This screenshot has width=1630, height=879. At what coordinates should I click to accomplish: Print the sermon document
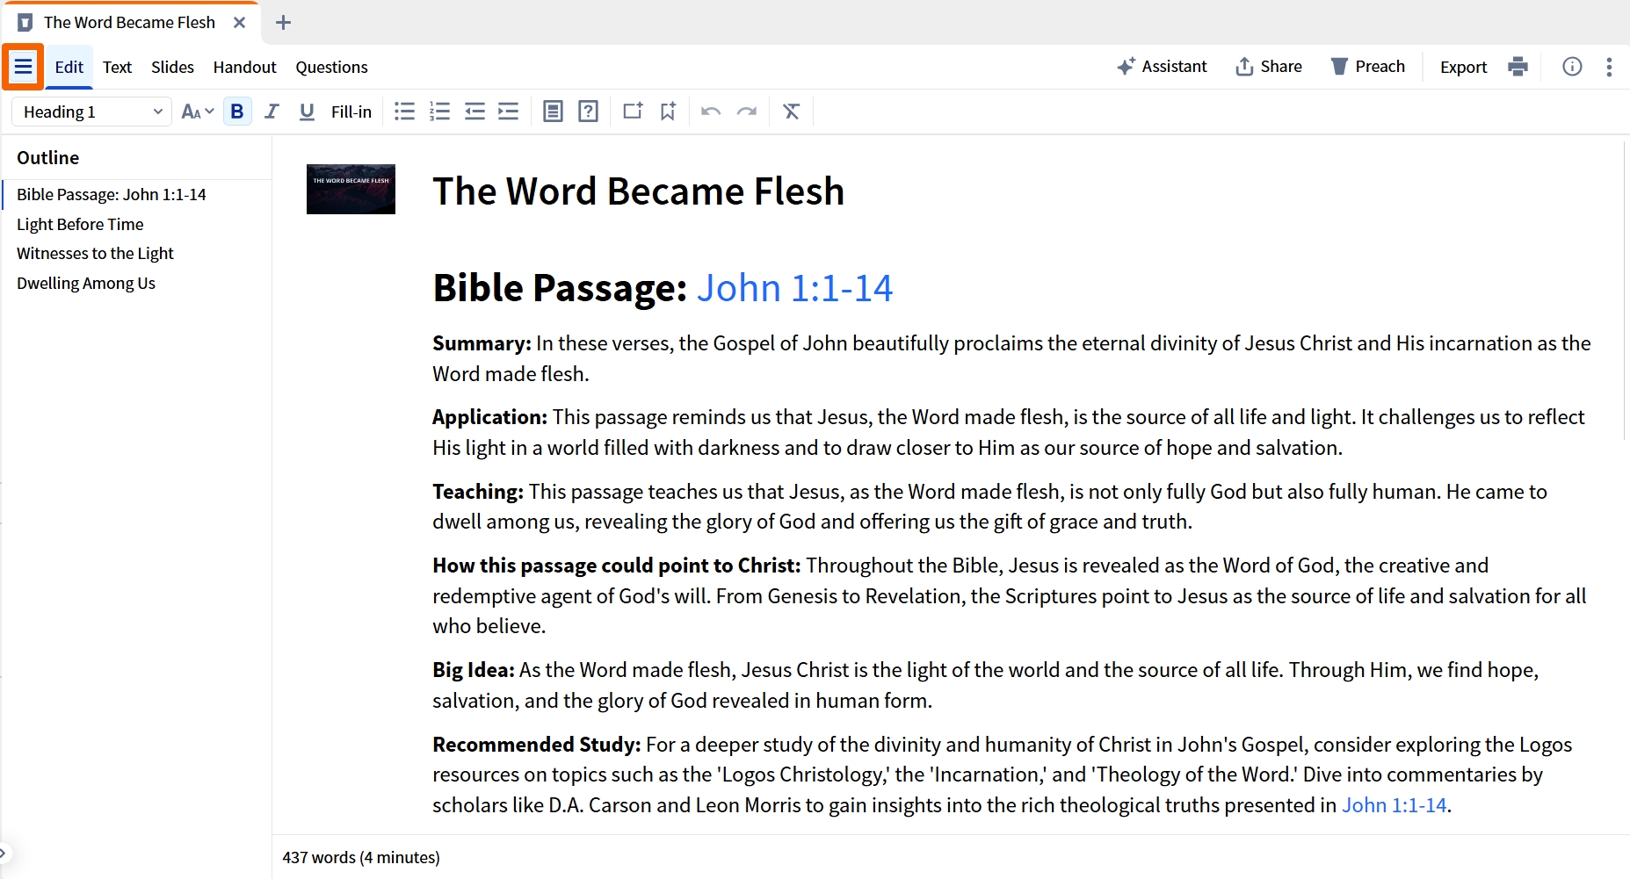click(x=1518, y=67)
